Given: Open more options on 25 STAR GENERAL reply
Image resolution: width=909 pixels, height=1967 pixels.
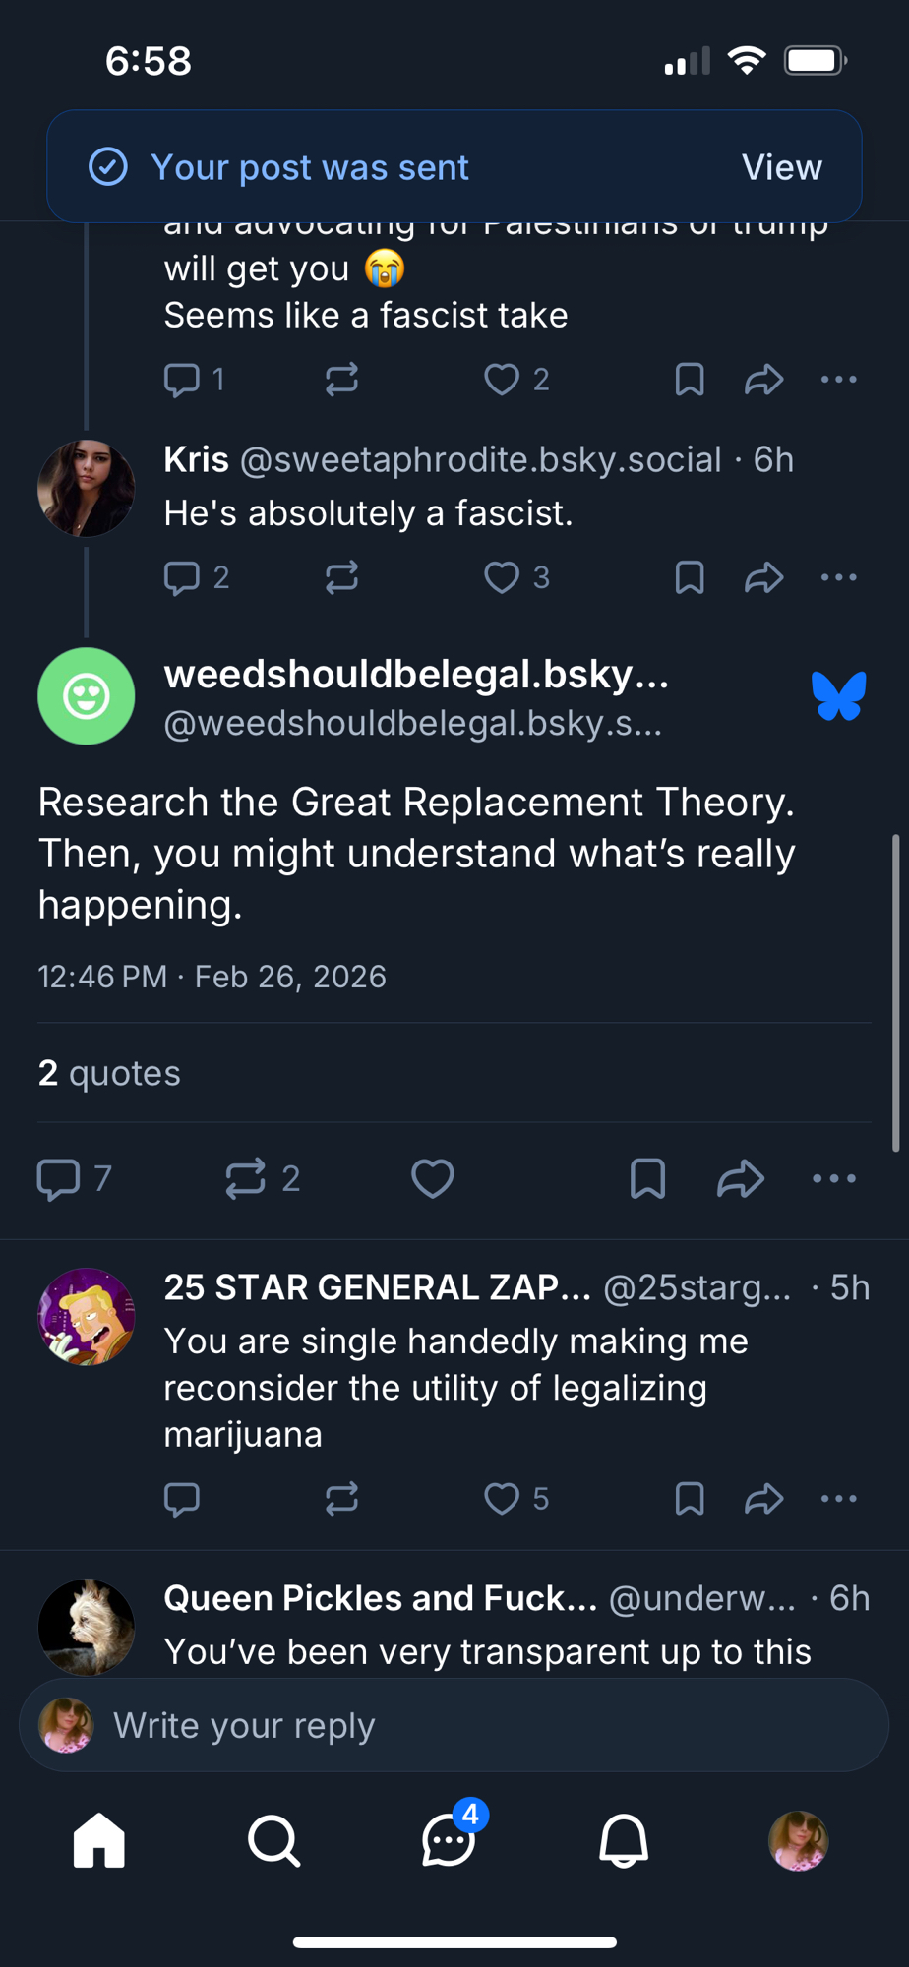Looking at the screenshot, I should (x=838, y=1499).
